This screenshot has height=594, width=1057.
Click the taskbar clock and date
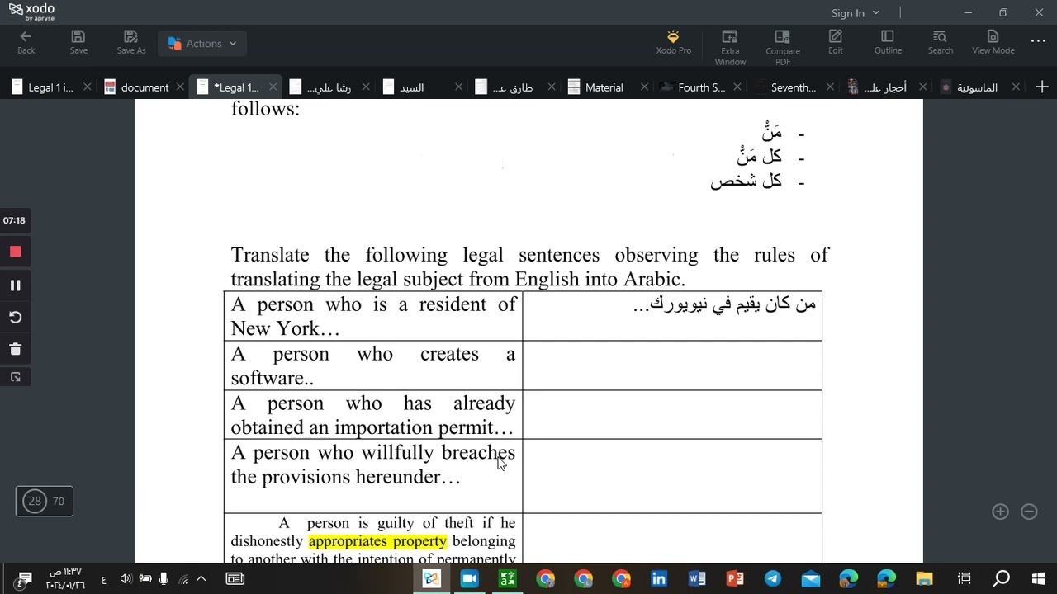pyautogui.click(x=64, y=578)
